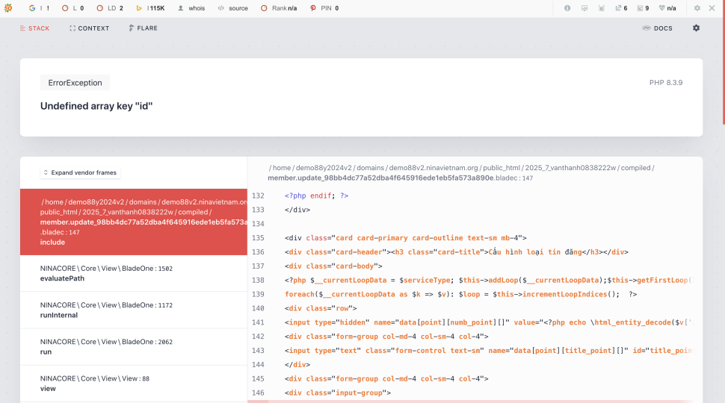Click the bladec file path above the code
The height and width of the screenshot is (403, 725).
point(461,172)
